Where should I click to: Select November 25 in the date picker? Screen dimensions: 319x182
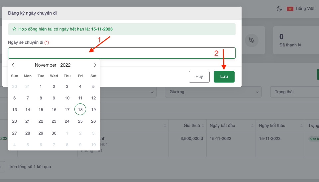[80, 121]
